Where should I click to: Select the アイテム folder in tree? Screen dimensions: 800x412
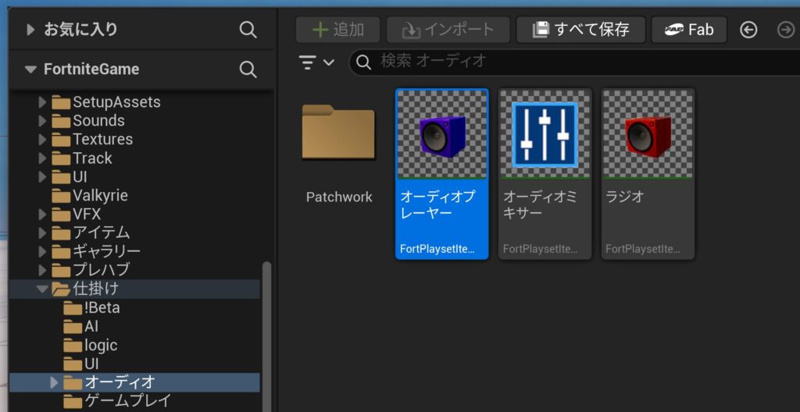[x=91, y=233]
